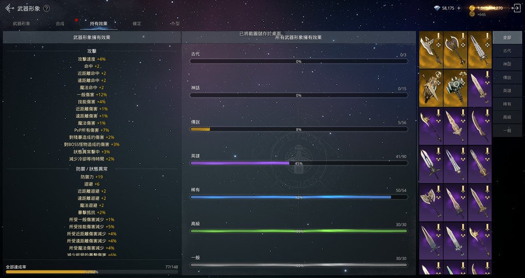525x278 pixels.
Task: Click the 防禦 / 狀態異常 section heading
Action: tap(92, 169)
